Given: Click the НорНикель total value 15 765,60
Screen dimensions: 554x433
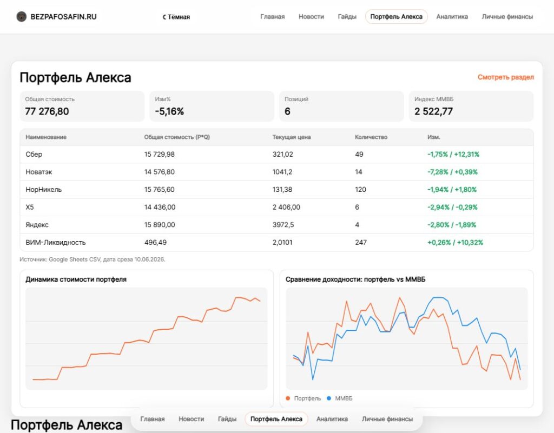Looking at the screenshot, I should (x=160, y=190).
